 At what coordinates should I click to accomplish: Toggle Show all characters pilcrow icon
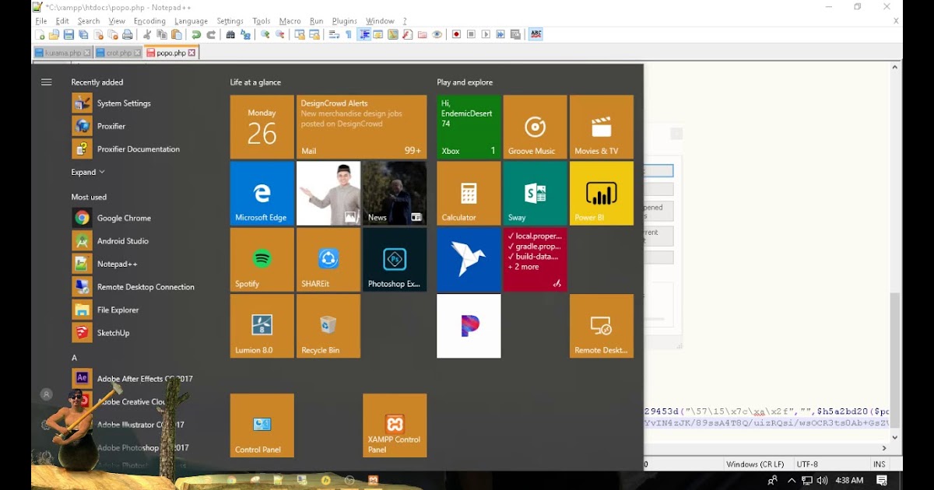coord(349,34)
